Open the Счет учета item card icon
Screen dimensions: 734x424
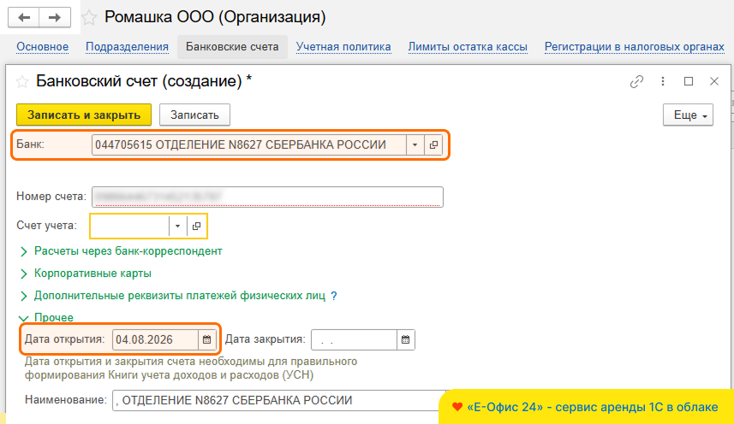pos(197,226)
